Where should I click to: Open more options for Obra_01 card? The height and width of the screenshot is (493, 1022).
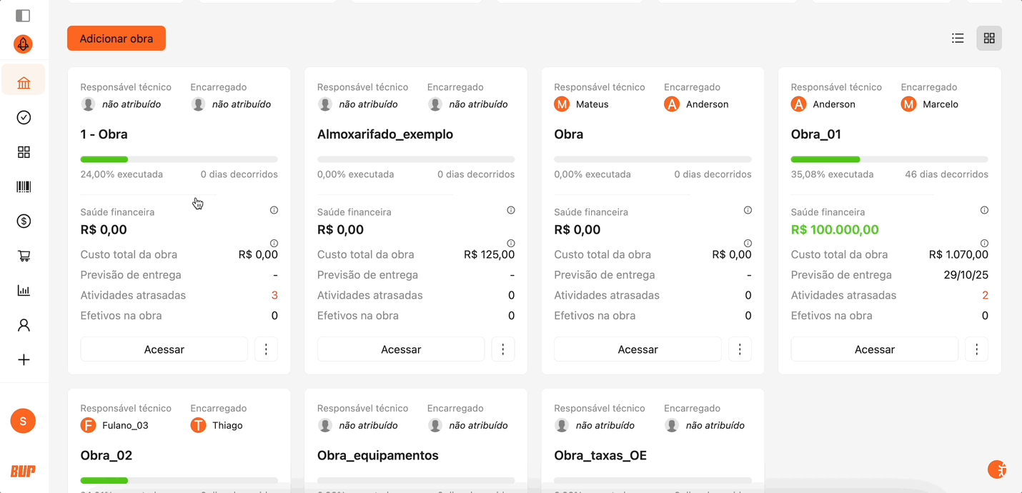[x=977, y=349]
